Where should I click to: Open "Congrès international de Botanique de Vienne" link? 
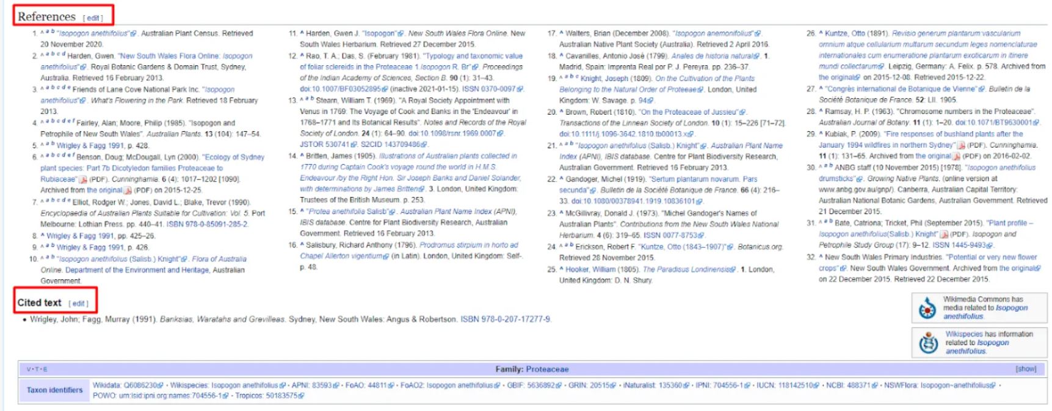pyautogui.click(x=905, y=89)
